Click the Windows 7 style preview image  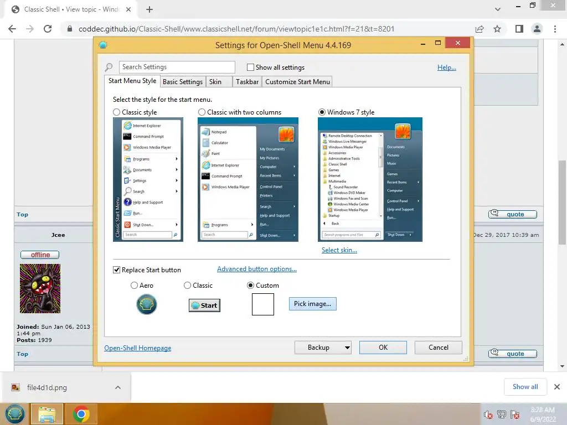coord(370,180)
